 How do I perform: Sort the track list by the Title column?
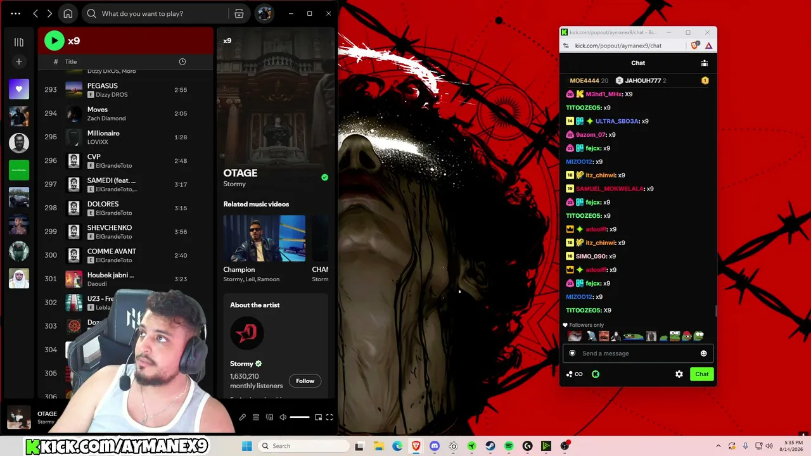coord(71,61)
